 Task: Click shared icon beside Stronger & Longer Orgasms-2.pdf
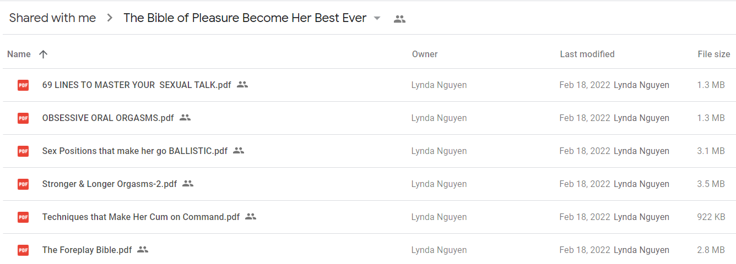(188, 184)
